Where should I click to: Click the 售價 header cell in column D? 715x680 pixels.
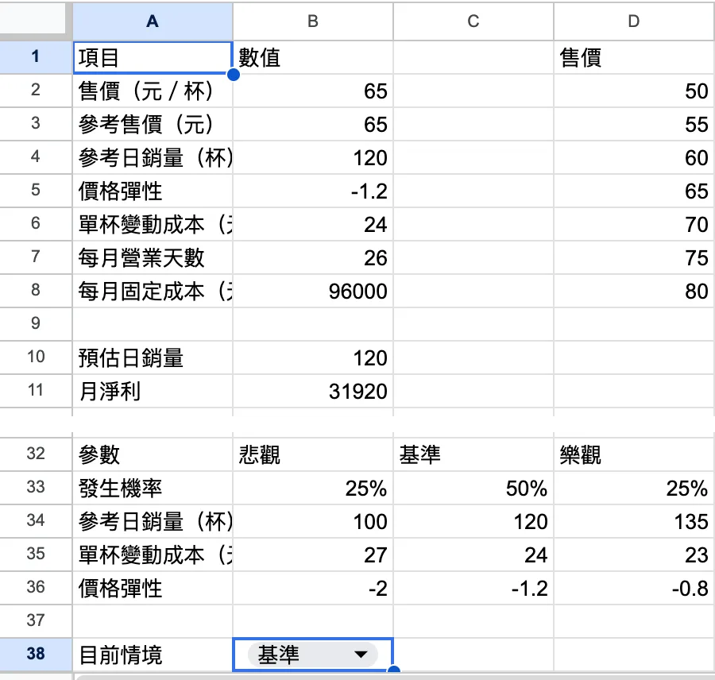click(x=634, y=57)
